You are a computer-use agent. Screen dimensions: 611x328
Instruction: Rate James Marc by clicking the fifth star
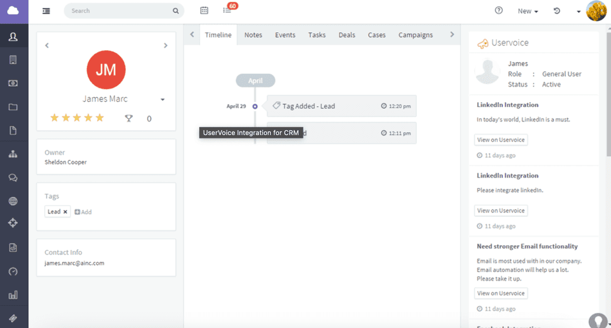point(100,118)
